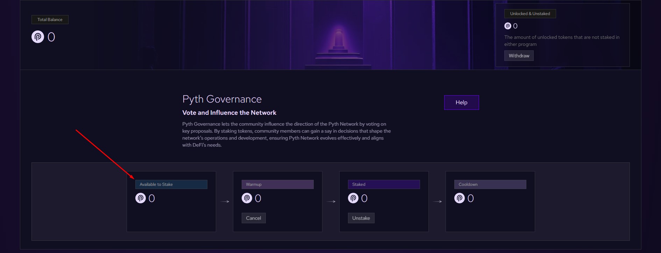Click the arrow between Staked and Cooldown
This screenshot has width=661, height=253.
click(x=438, y=202)
